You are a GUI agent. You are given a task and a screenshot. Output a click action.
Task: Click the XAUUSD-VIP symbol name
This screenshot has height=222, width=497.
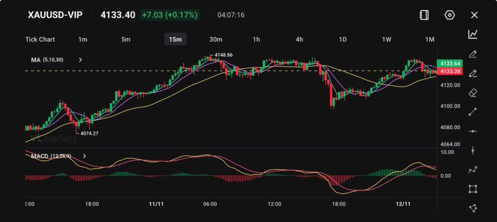tap(55, 15)
